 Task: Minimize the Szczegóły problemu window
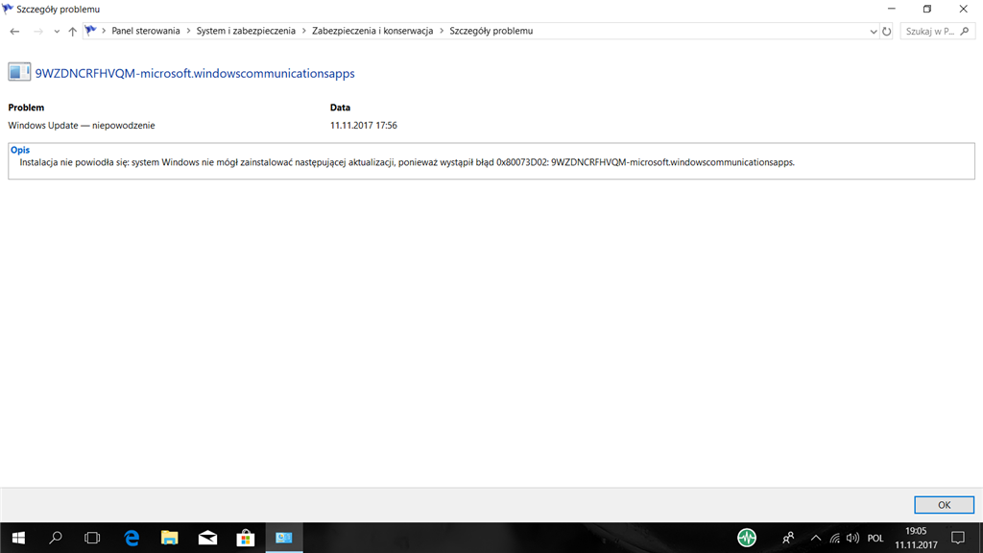coord(892,9)
